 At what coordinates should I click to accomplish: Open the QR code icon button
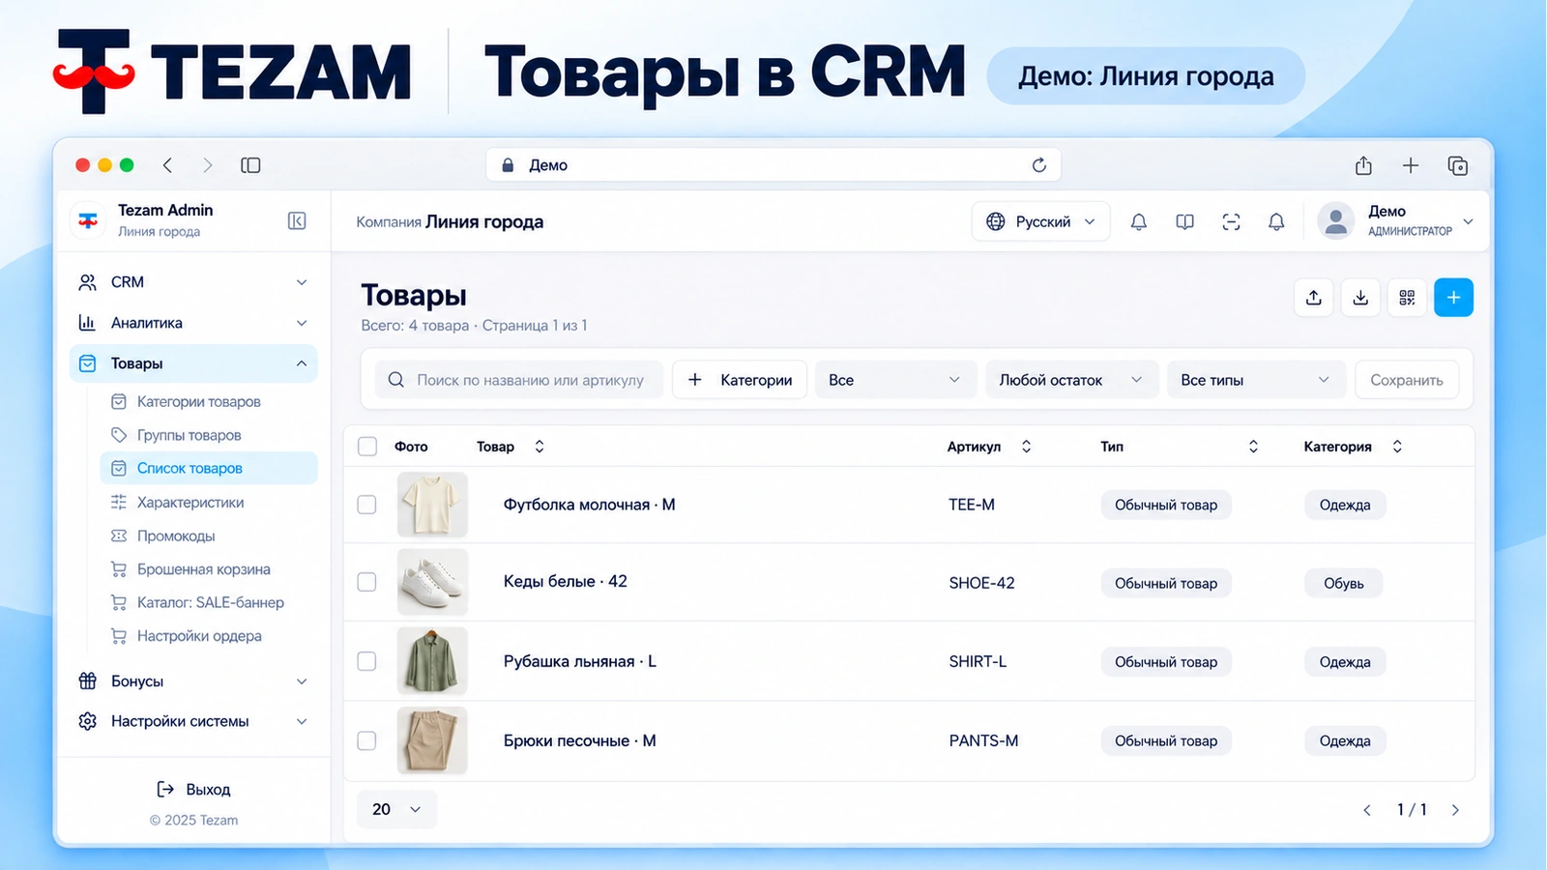click(x=1407, y=298)
